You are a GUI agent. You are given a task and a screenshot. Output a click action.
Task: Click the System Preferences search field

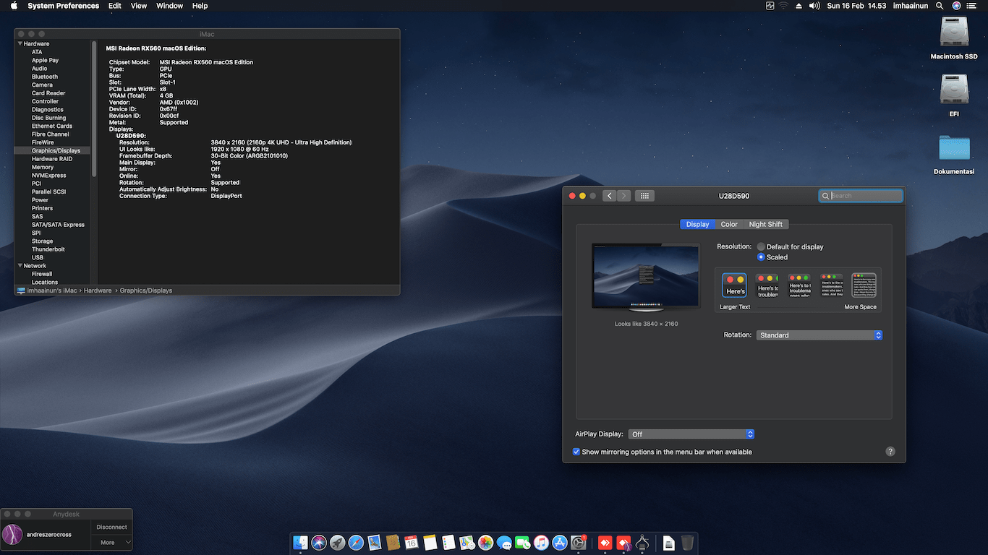[861, 196]
